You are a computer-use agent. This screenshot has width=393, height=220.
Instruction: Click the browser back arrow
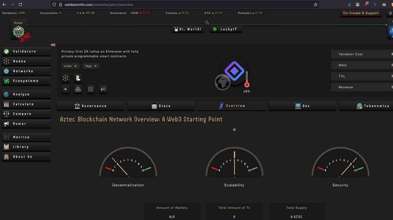click(5, 5)
